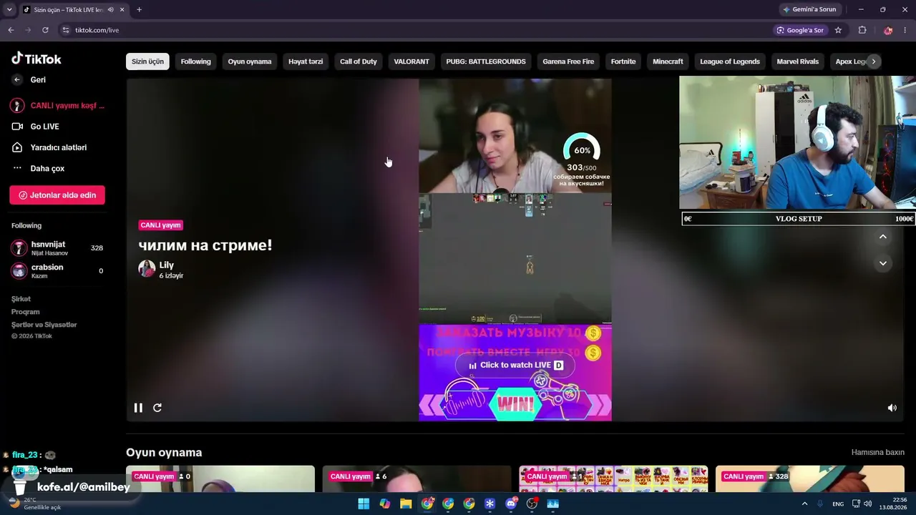Open File Explorer from taskbar

(406, 504)
